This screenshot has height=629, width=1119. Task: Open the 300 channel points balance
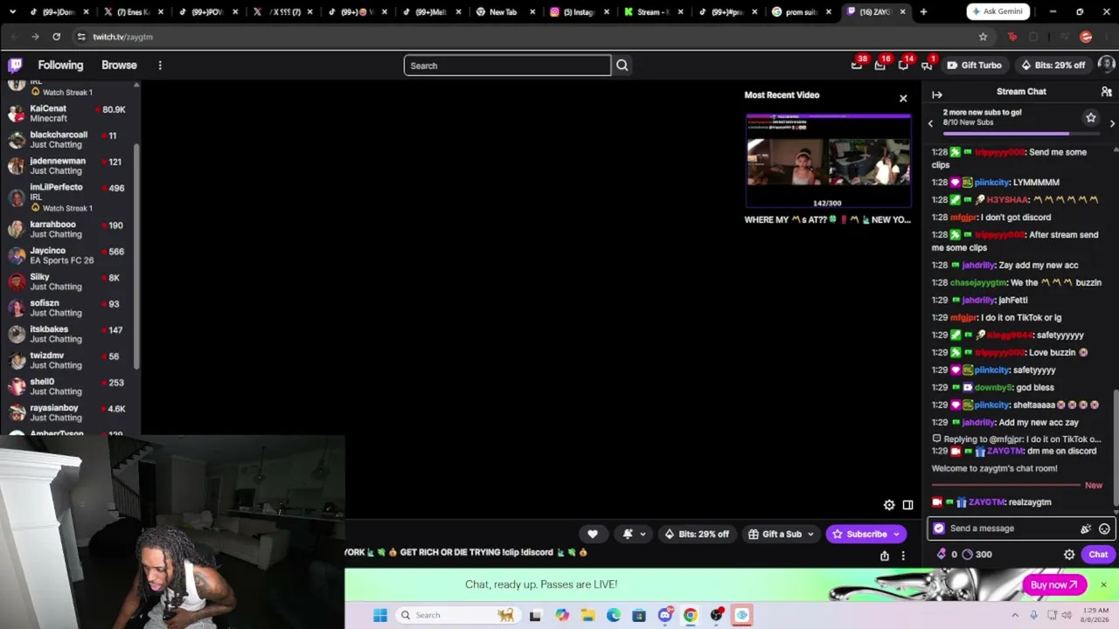(x=977, y=554)
